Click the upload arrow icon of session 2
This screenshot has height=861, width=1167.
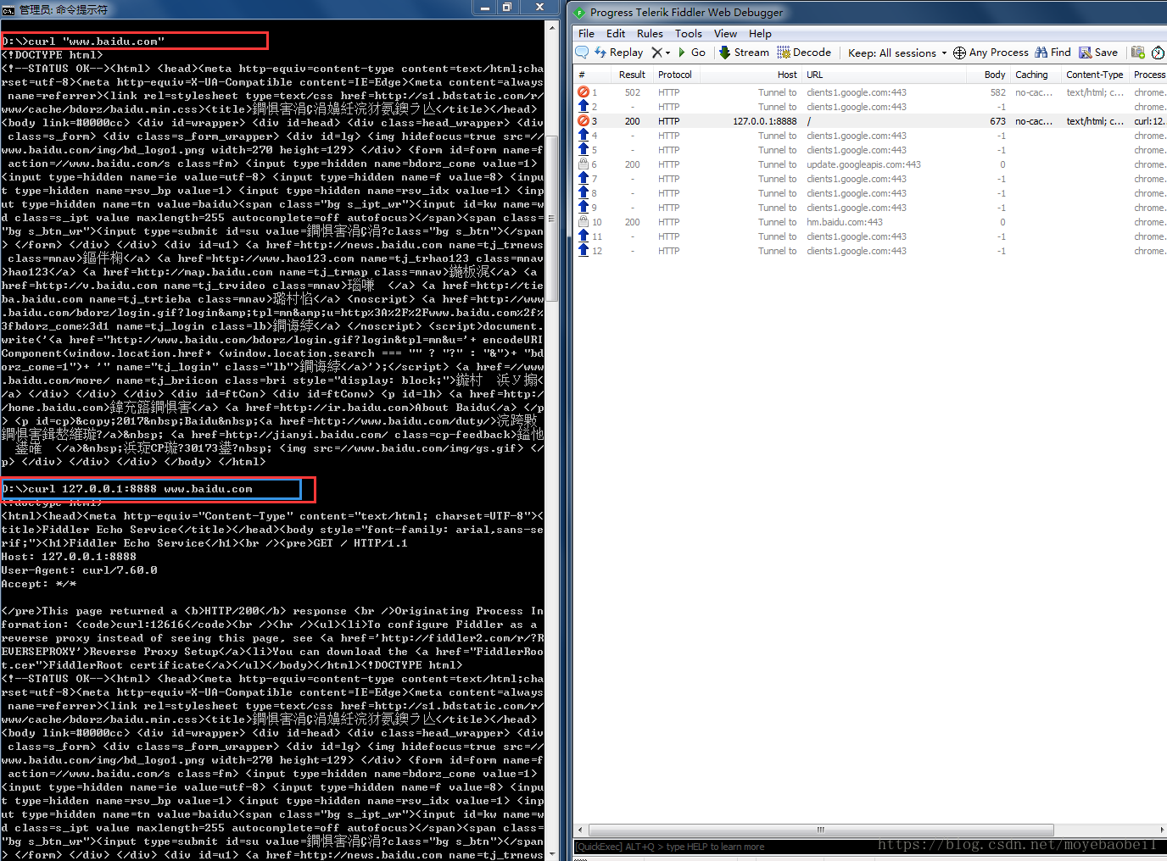583,107
